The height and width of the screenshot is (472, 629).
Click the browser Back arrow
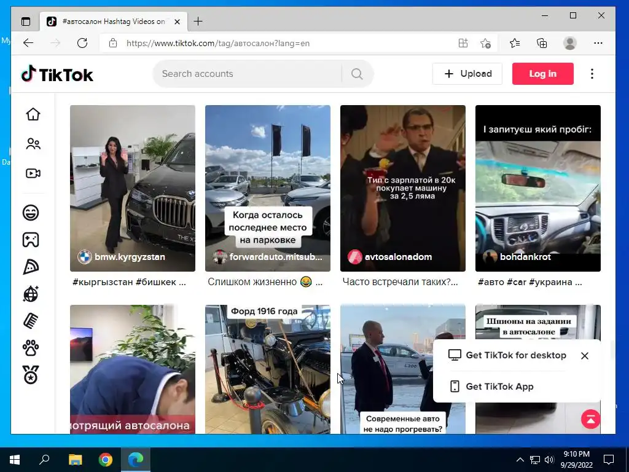pyautogui.click(x=28, y=43)
